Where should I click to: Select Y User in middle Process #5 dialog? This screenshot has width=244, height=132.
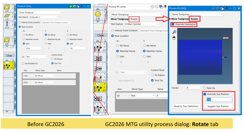tap(144, 57)
